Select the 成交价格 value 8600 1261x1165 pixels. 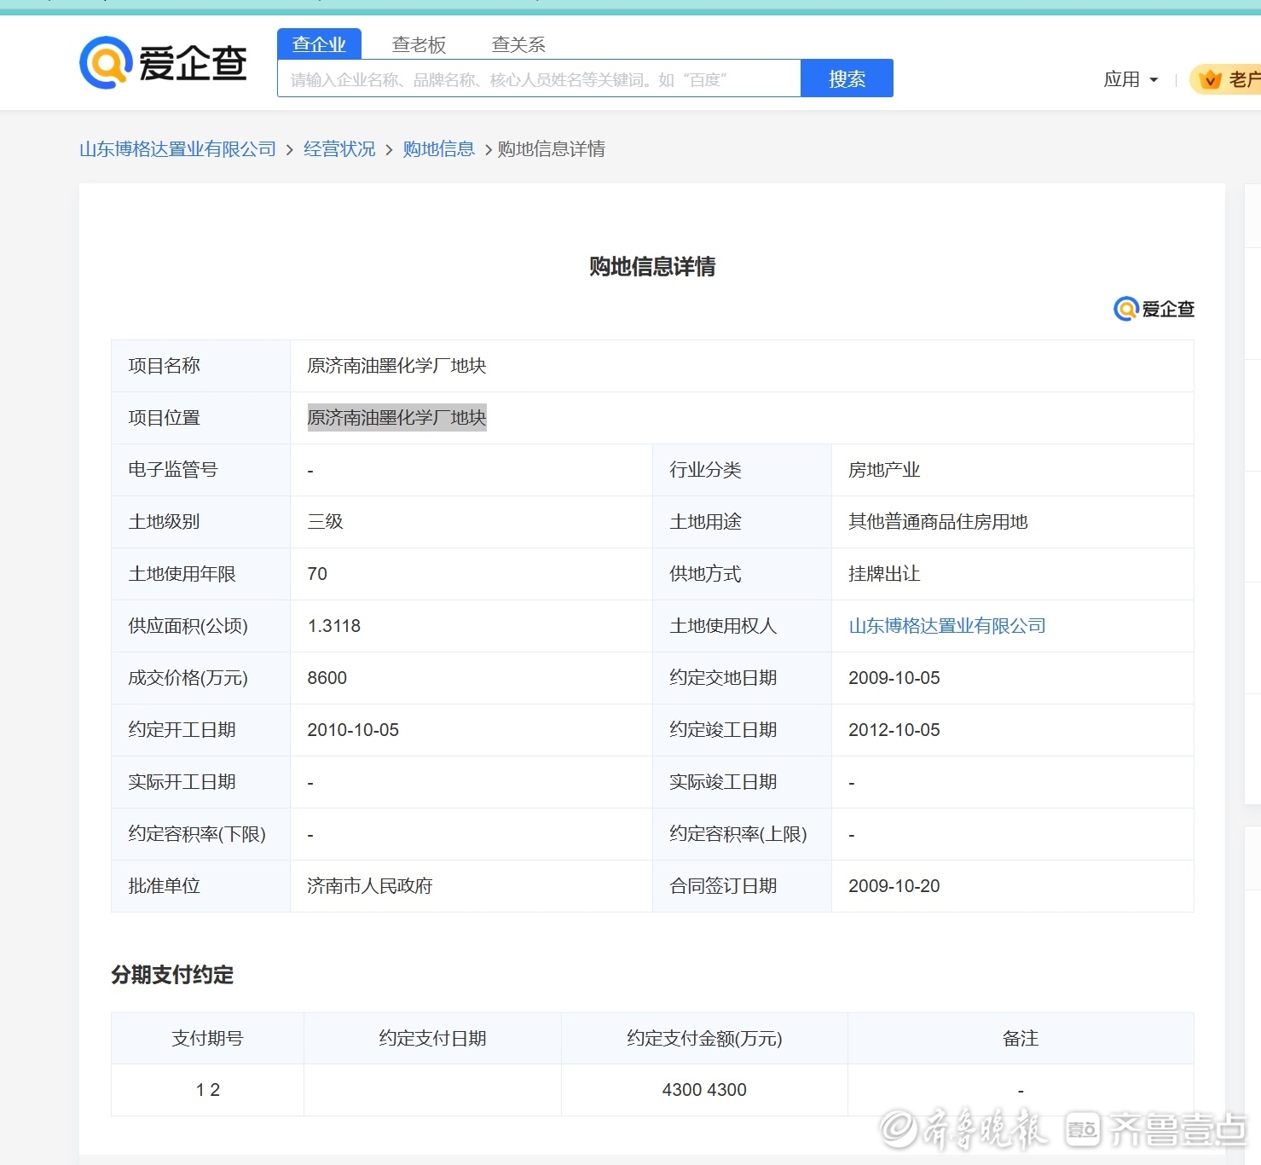pyautogui.click(x=327, y=678)
